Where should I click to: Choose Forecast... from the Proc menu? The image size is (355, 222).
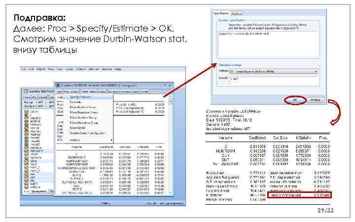pos(76,102)
